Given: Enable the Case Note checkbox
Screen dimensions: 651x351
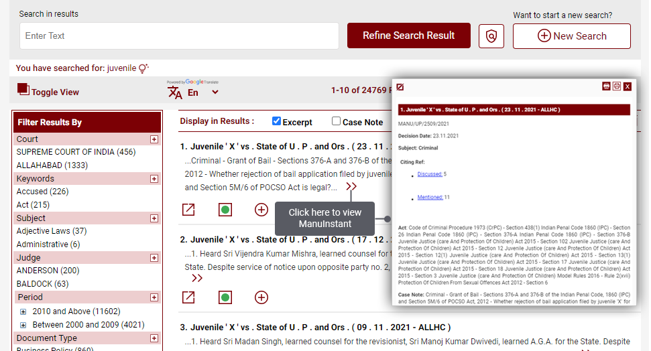Looking at the screenshot, I should [337, 121].
